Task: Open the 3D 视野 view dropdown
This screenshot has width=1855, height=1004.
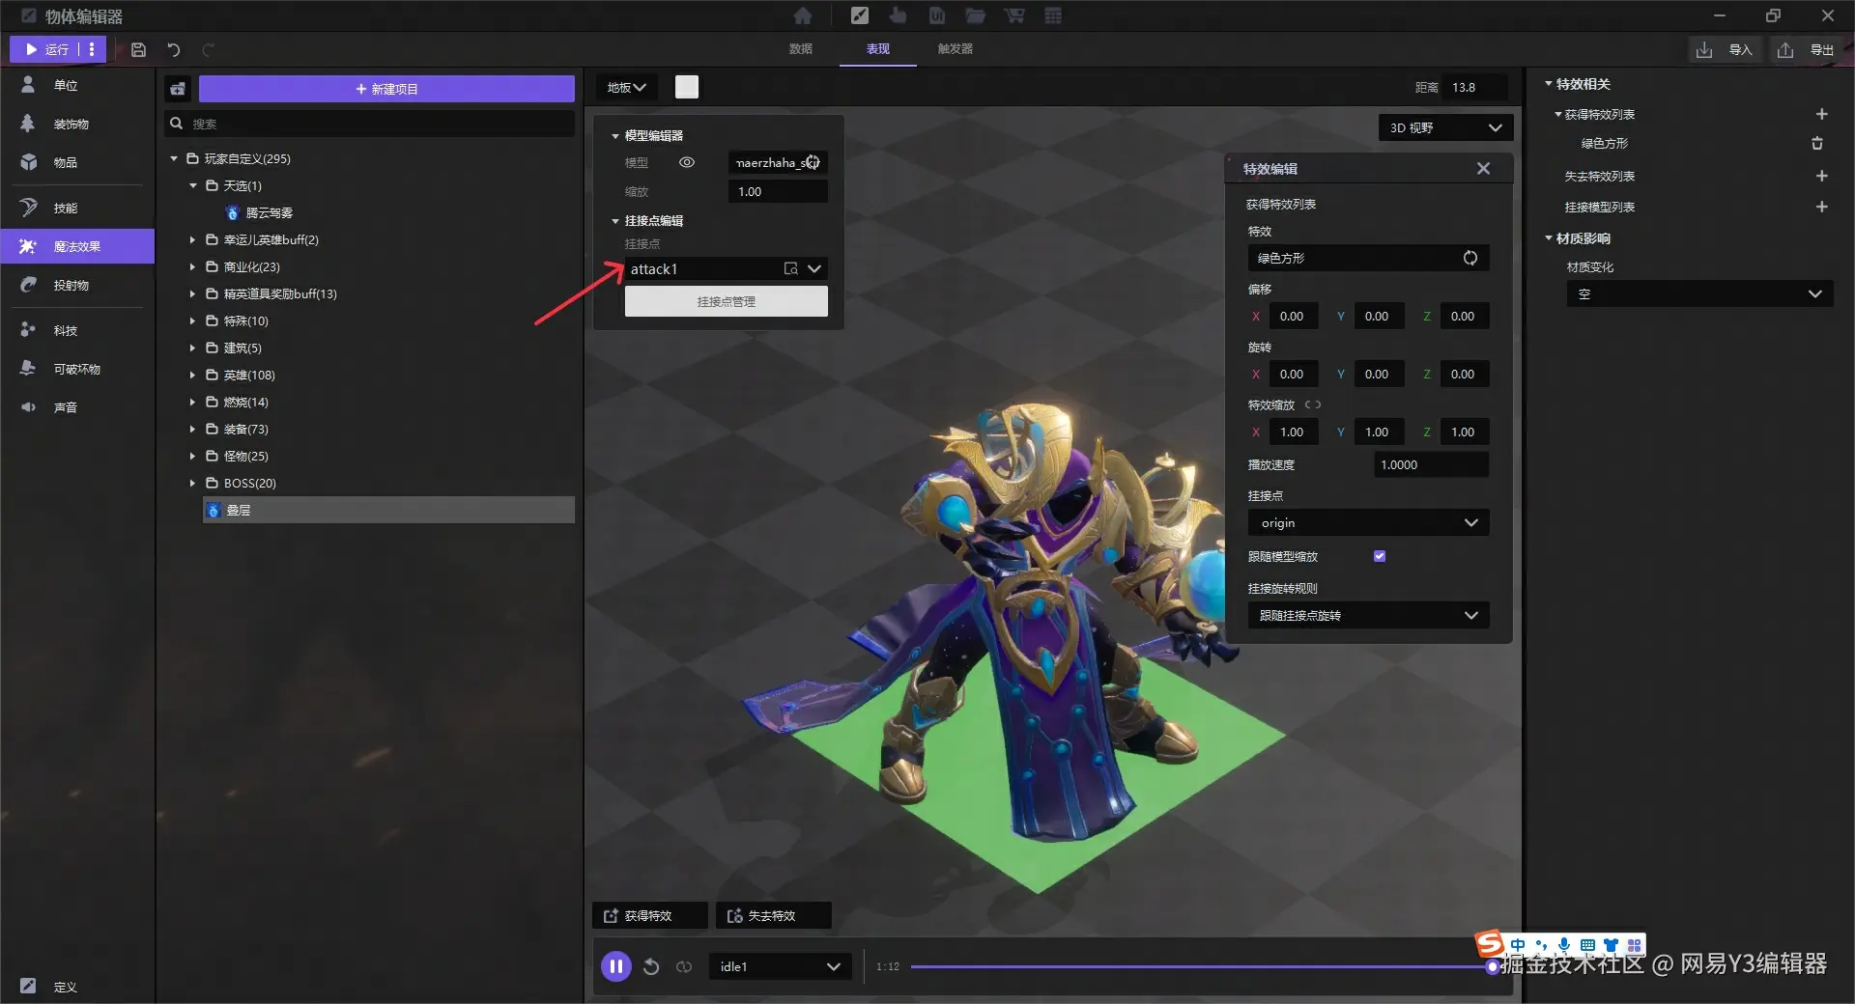Action: (1445, 127)
